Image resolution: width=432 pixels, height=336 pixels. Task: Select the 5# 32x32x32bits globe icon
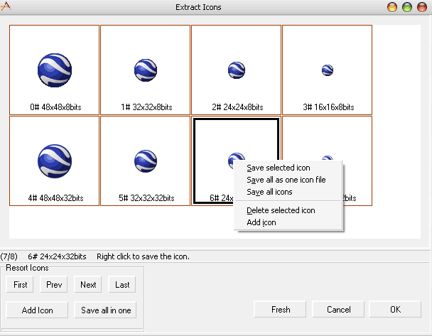pos(145,161)
